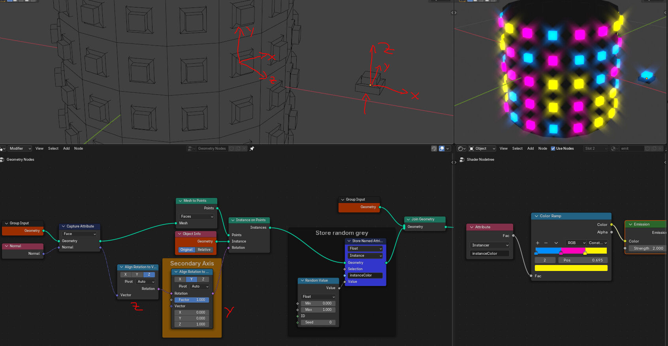Open the geometry node editor type selector

[3, 149]
